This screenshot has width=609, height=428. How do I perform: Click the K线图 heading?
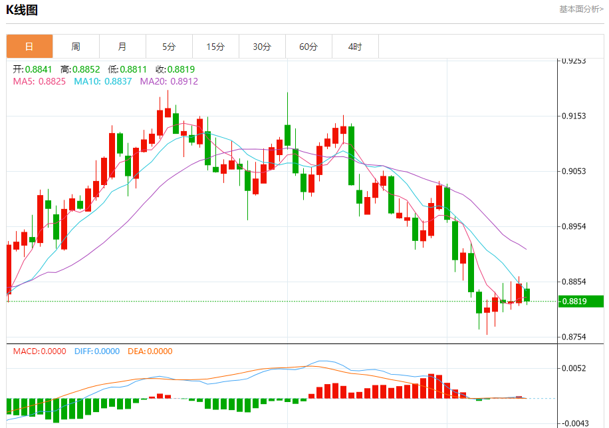coord(22,10)
